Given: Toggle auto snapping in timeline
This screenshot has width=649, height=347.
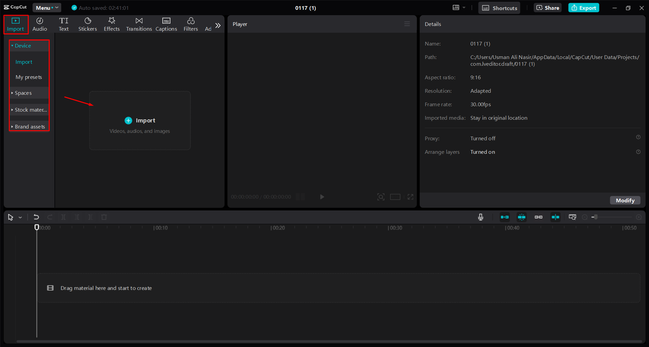Looking at the screenshot, I should [522, 217].
